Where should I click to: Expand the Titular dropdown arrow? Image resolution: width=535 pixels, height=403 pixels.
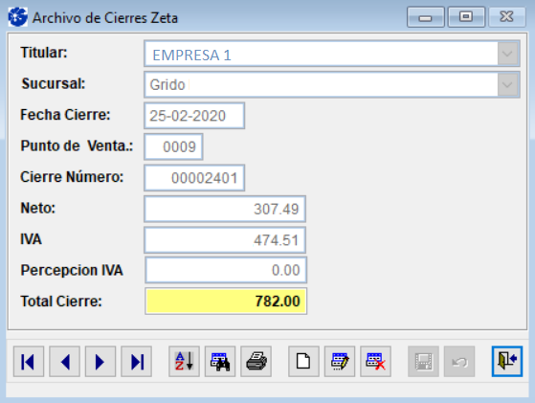pyautogui.click(x=507, y=54)
